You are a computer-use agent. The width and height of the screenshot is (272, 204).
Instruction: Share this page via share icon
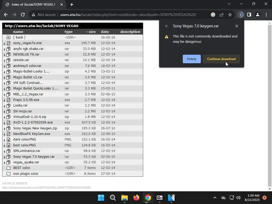coord(222,15)
